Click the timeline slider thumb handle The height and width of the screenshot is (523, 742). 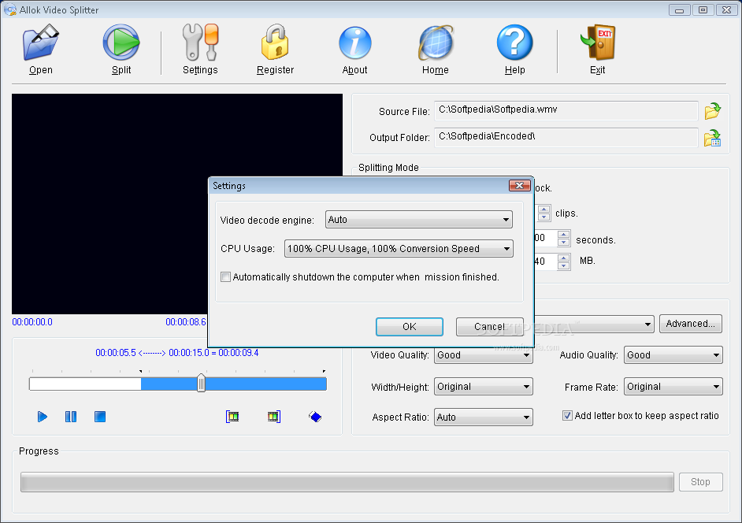click(x=201, y=383)
